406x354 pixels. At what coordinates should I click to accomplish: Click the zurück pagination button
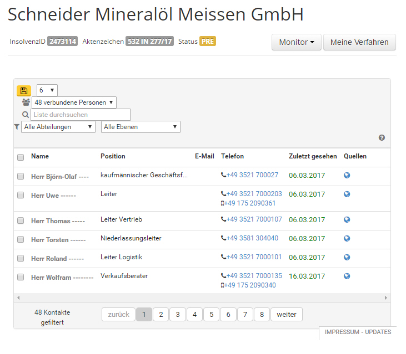(119, 315)
